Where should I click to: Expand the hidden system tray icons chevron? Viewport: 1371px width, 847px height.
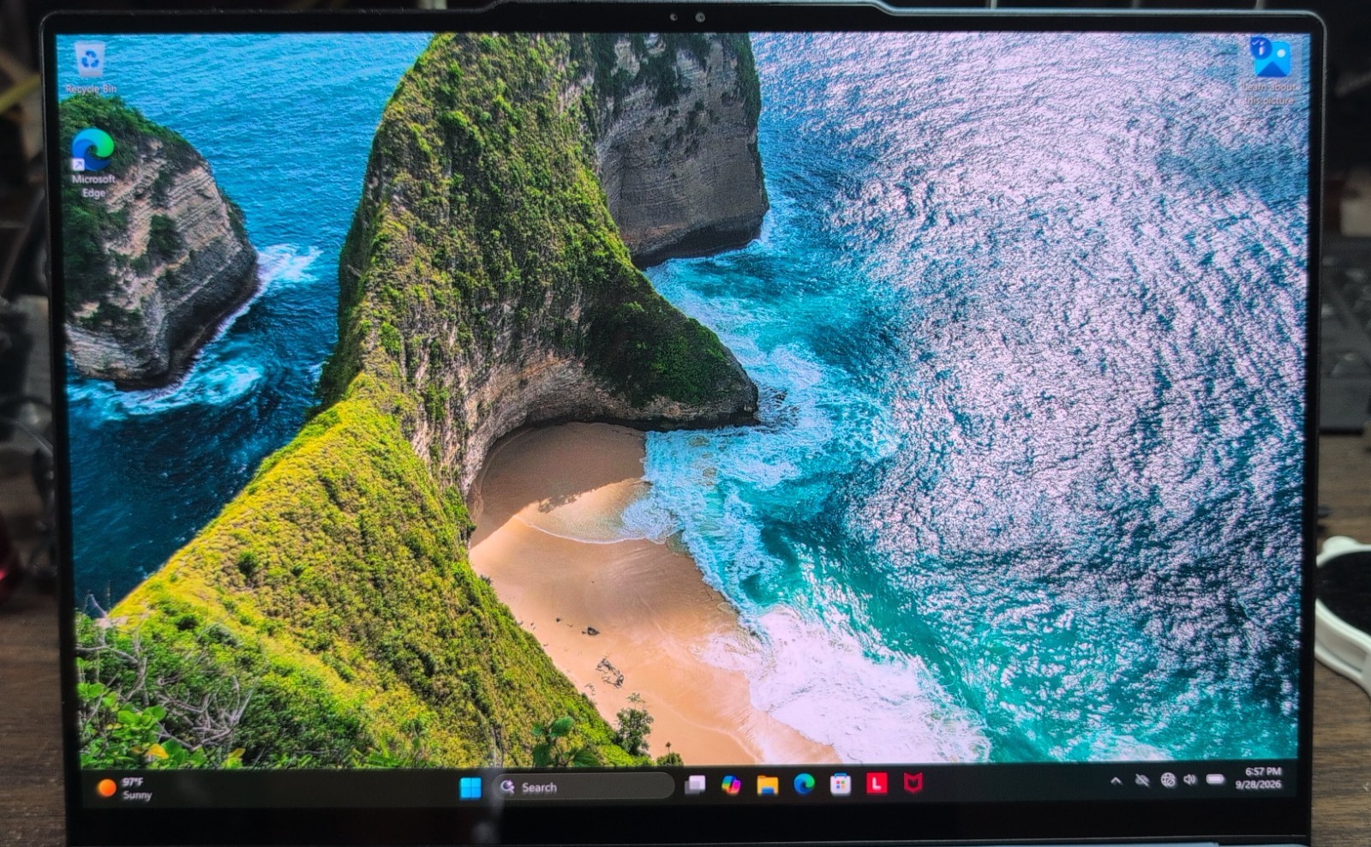tap(1116, 781)
